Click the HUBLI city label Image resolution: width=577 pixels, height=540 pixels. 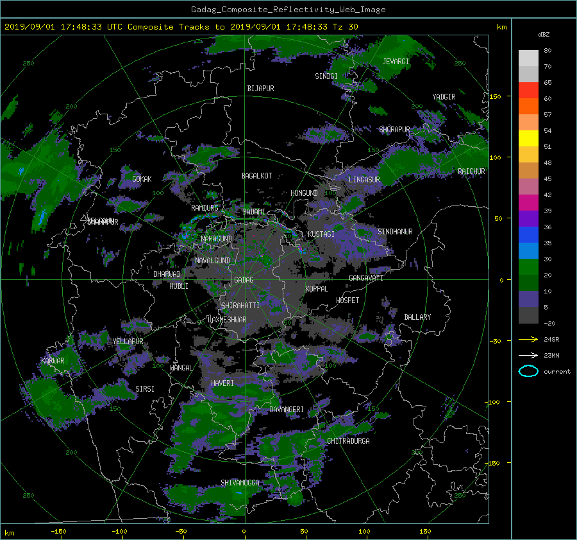point(179,286)
